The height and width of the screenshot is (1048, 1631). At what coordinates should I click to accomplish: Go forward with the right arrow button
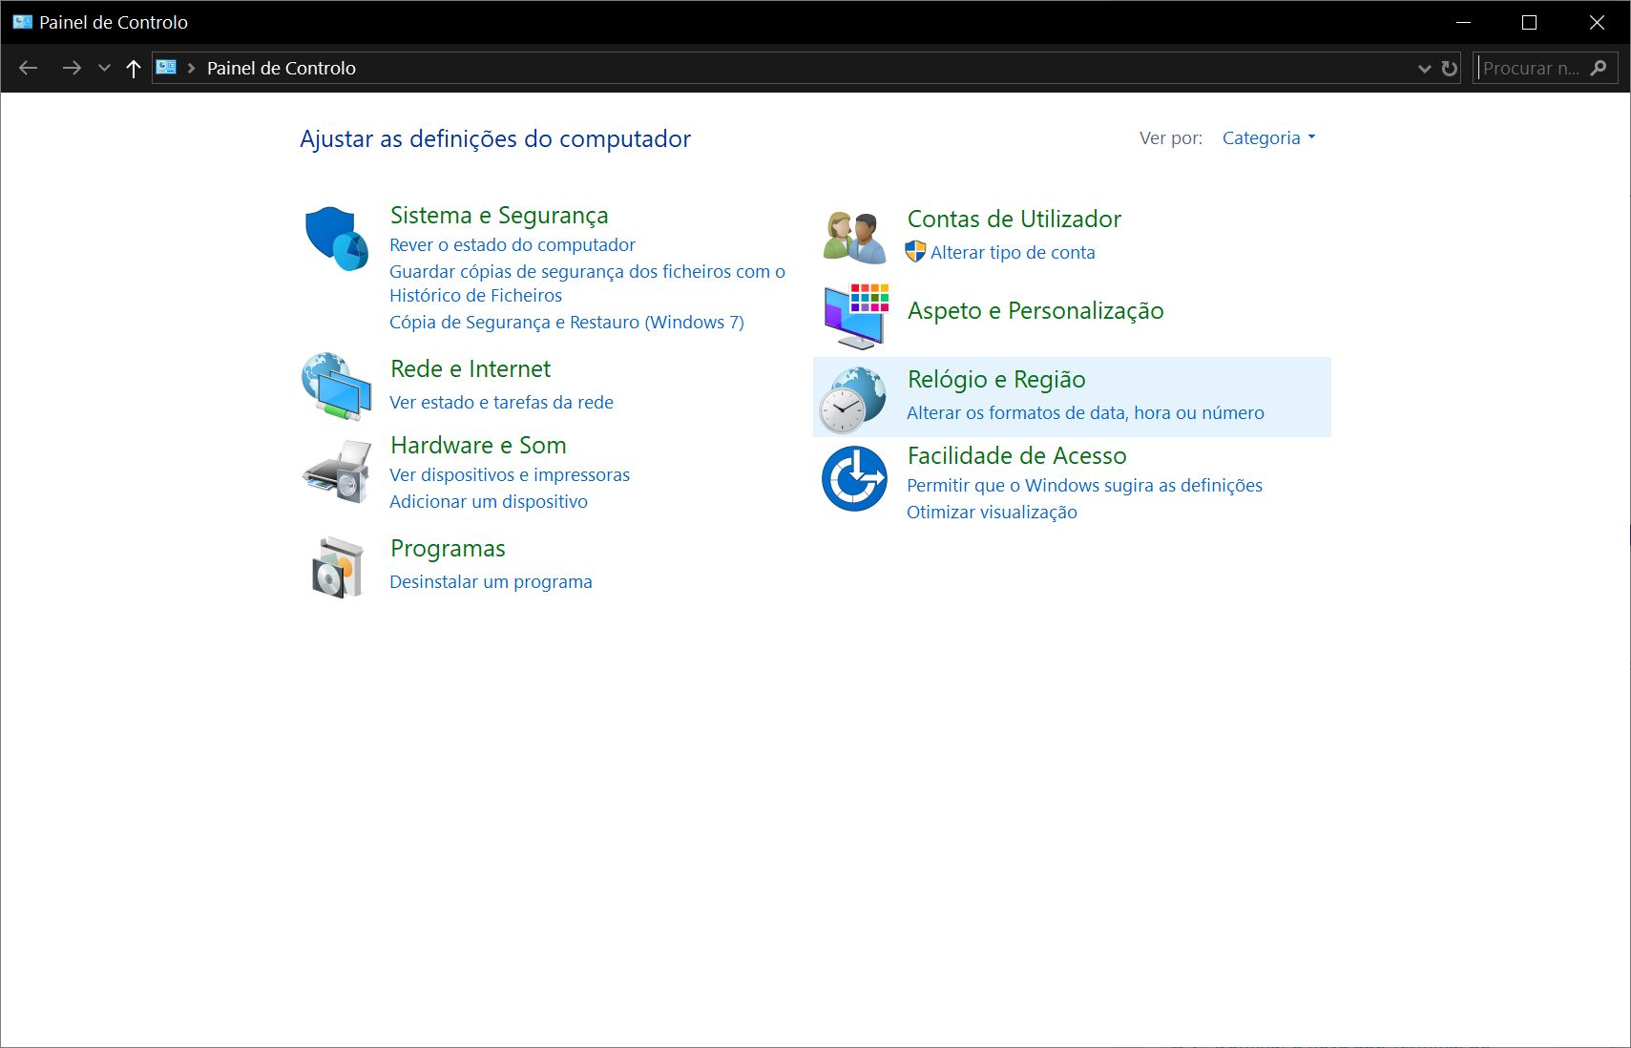coord(72,68)
